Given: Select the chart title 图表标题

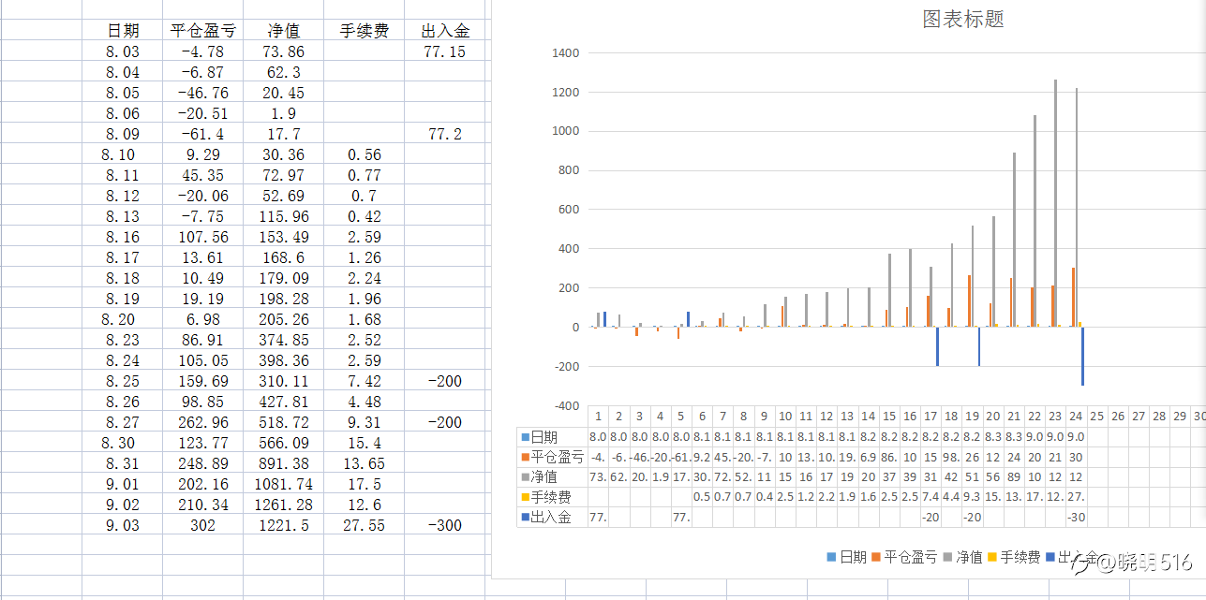Looking at the screenshot, I should click(x=963, y=19).
